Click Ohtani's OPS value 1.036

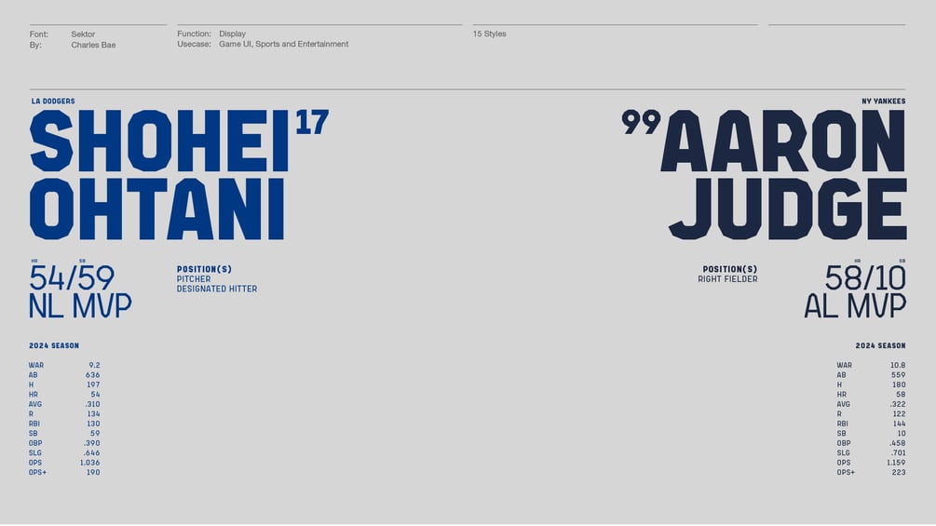[x=90, y=463]
